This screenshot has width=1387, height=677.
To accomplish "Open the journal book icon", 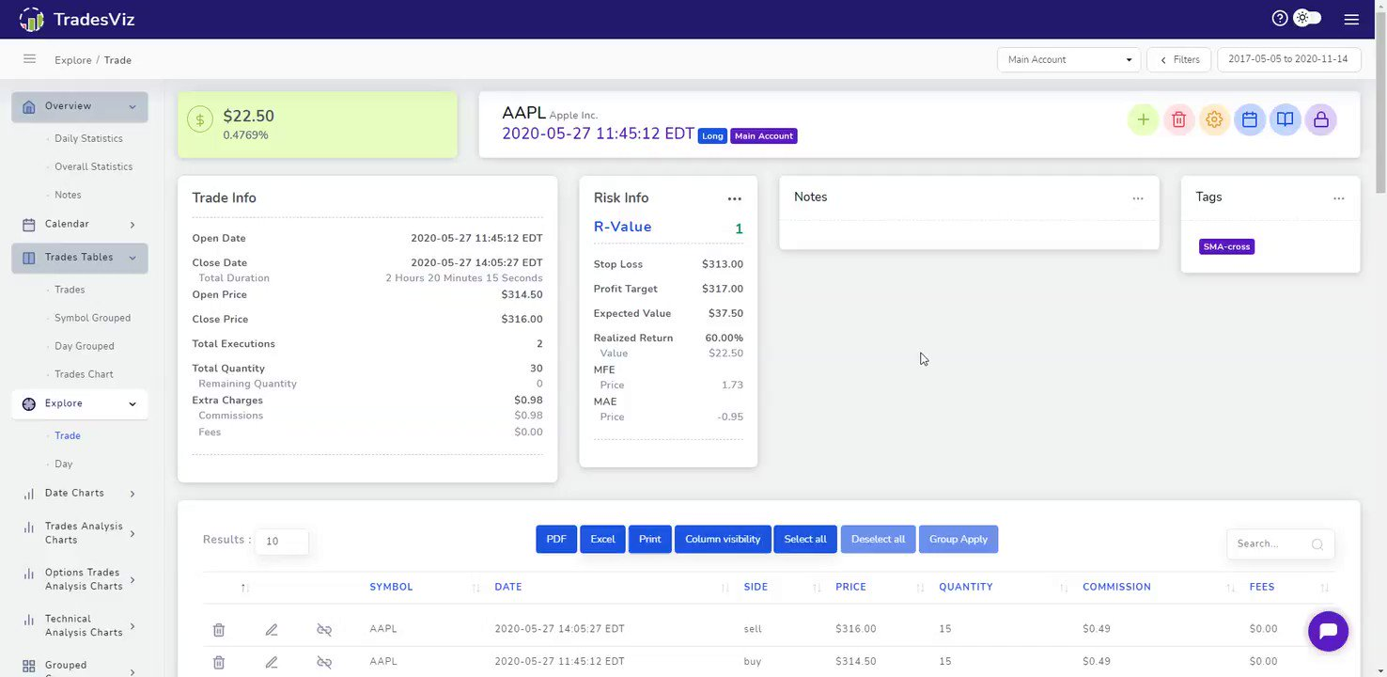I will click(x=1286, y=119).
